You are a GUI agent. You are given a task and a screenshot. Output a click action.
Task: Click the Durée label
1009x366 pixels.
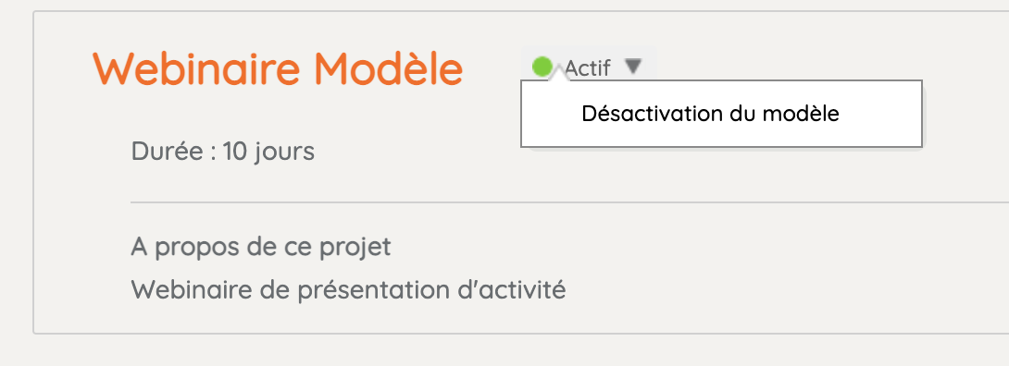[x=168, y=152]
